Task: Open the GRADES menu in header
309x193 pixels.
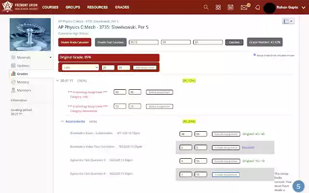Action: [122, 7]
